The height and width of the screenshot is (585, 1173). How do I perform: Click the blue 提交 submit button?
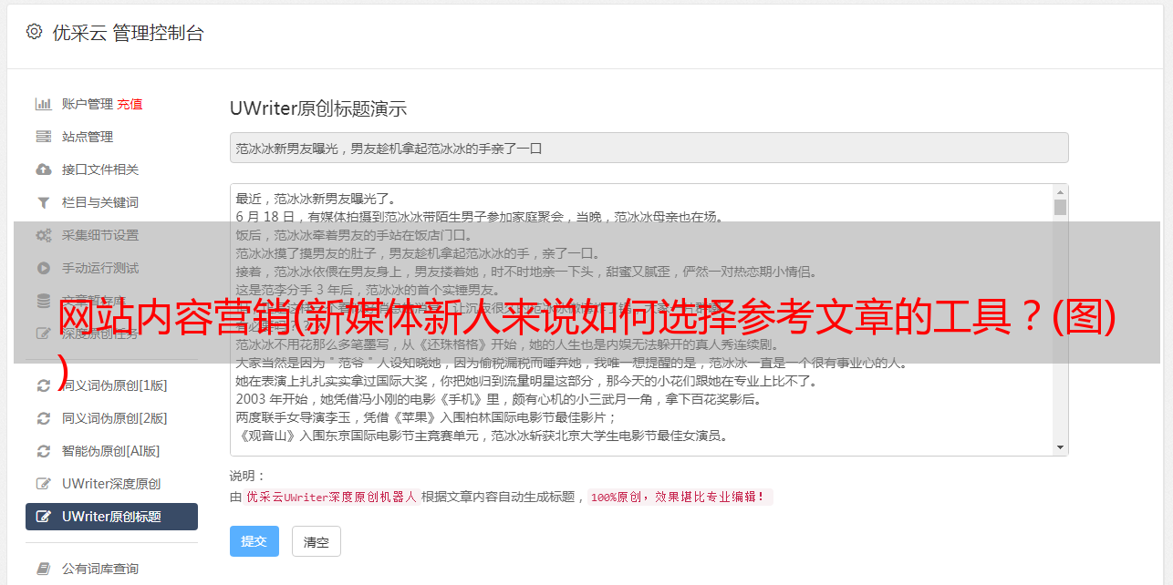click(x=254, y=541)
